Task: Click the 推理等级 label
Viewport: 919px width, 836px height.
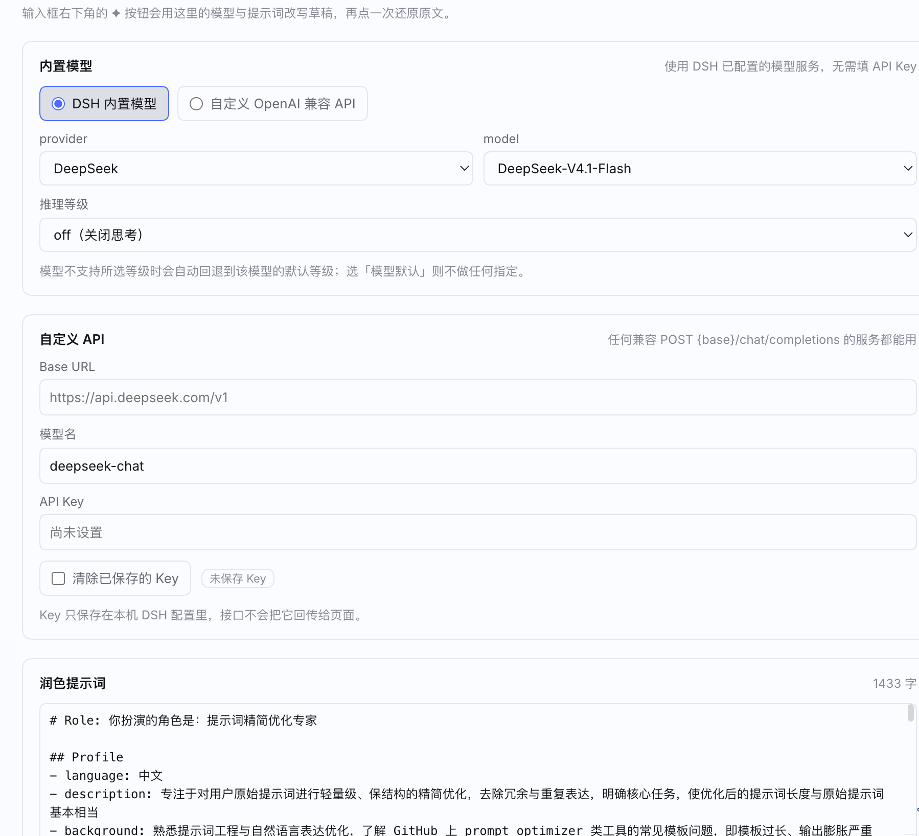Action: pyautogui.click(x=64, y=204)
